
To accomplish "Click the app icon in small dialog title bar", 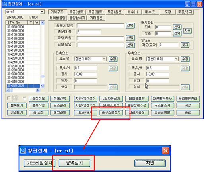I will tap(23, 151).
